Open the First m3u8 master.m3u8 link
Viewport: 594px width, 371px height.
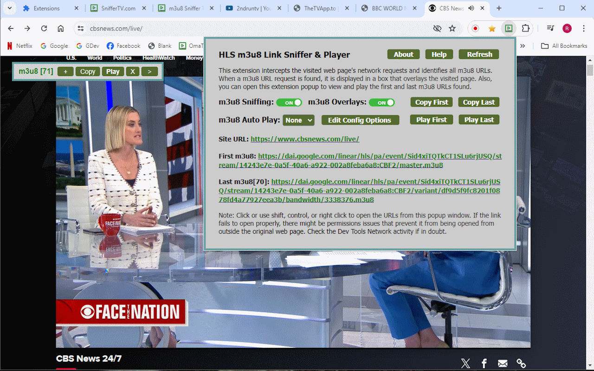[x=360, y=160]
